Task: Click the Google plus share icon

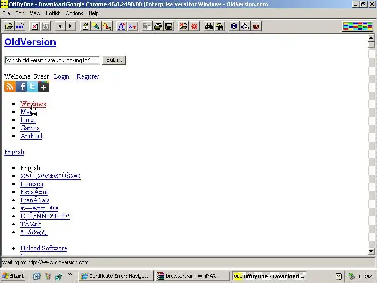Action: (x=44, y=87)
